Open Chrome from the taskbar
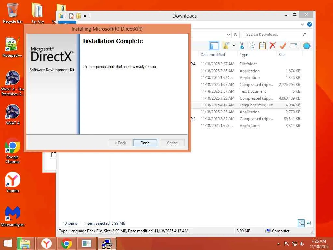 click(x=66, y=243)
